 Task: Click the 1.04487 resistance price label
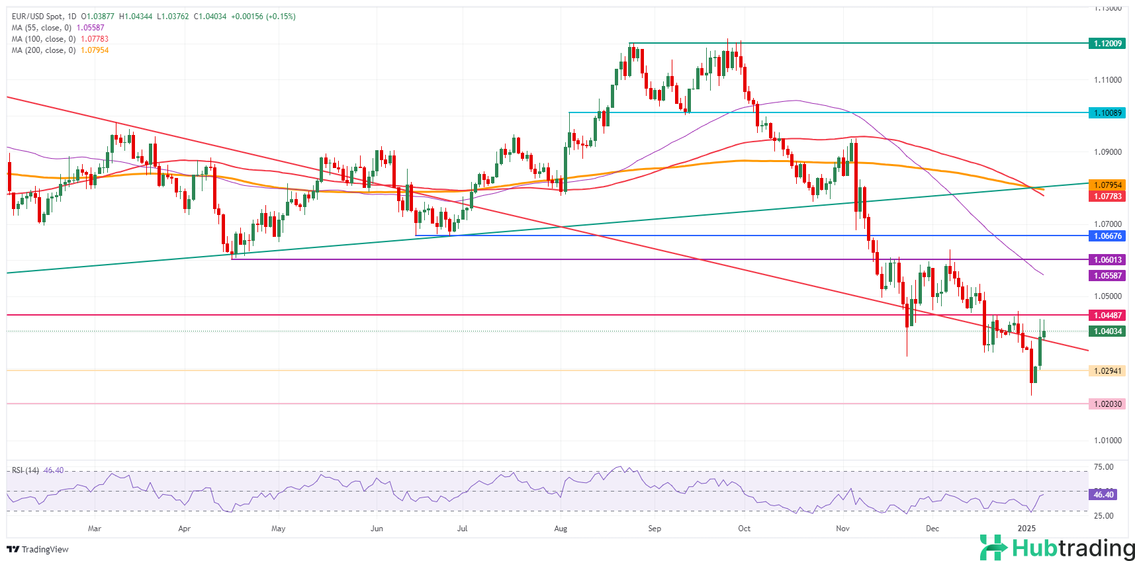1107,316
